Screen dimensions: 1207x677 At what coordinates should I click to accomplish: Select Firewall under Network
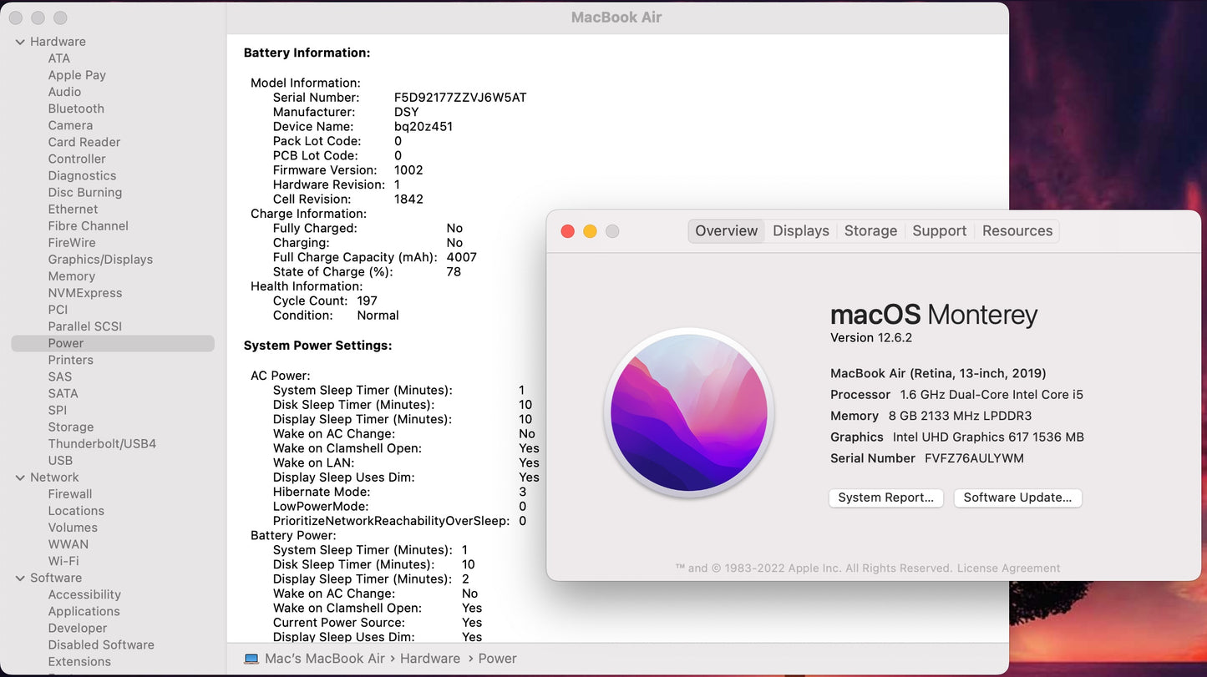pos(70,494)
